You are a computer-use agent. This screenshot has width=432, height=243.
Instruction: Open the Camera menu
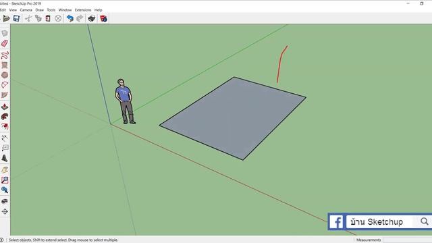click(x=26, y=10)
